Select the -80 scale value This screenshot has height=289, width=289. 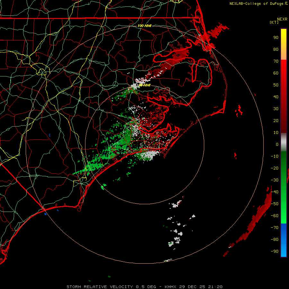[x=275, y=240]
